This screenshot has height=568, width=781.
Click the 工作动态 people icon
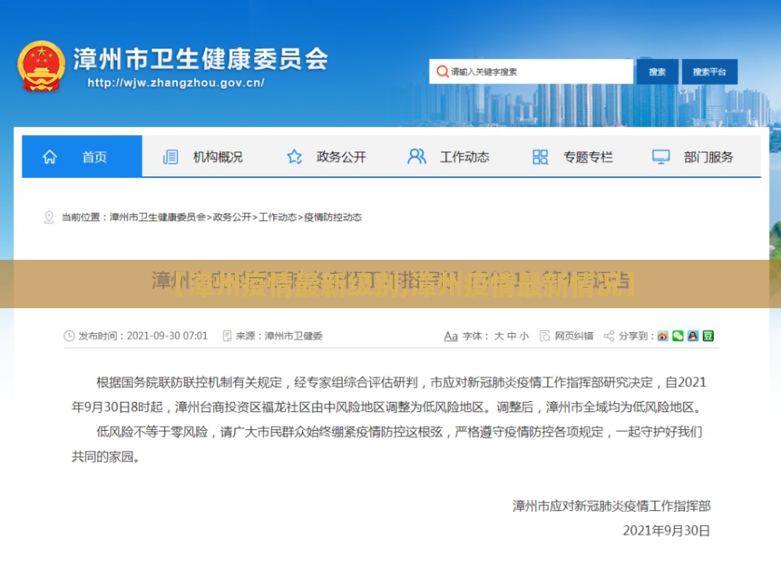click(x=416, y=157)
